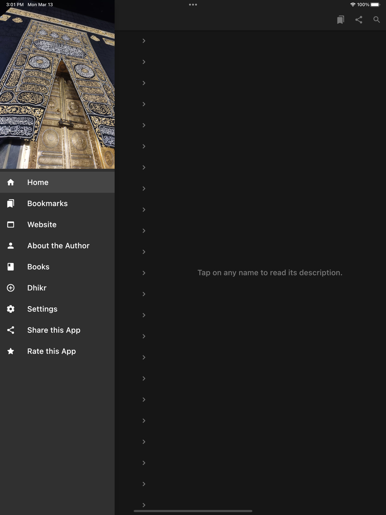
Task: Tap the Books icon in the sidebar
Action: pos(11,267)
